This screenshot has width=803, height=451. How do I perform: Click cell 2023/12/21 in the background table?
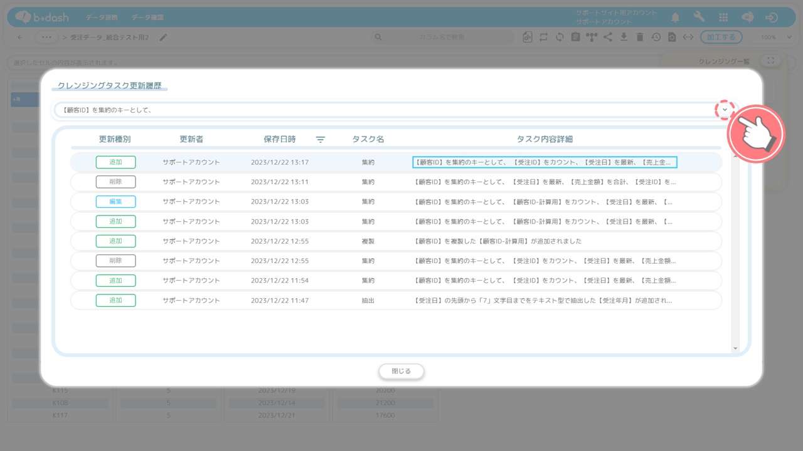pos(277,415)
